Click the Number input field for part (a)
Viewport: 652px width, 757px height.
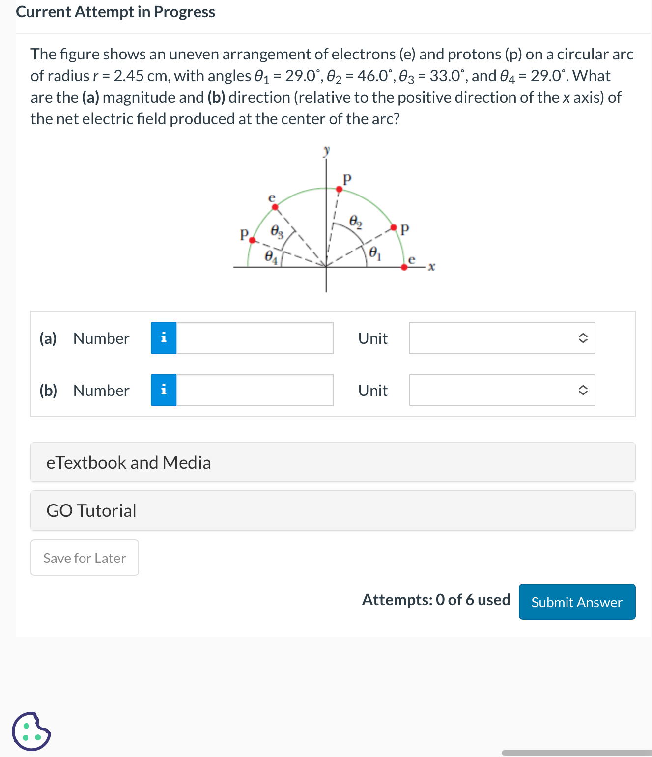[x=255, y=337]
